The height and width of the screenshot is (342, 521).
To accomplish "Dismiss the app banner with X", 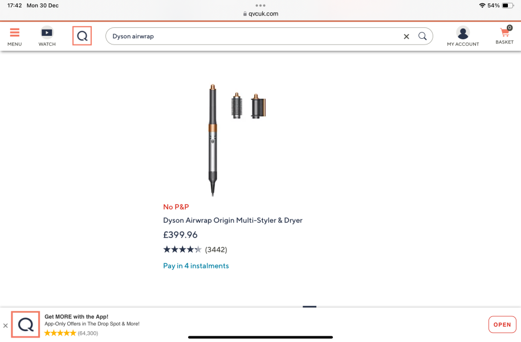I will (5, 325).
